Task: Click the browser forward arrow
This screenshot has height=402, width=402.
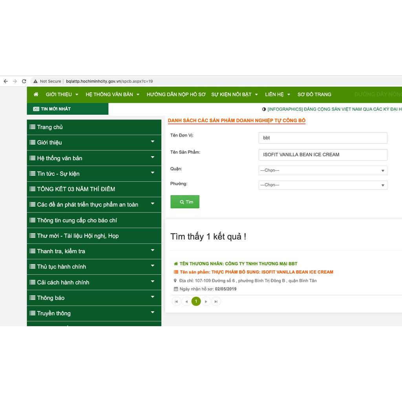Action: 15,81
